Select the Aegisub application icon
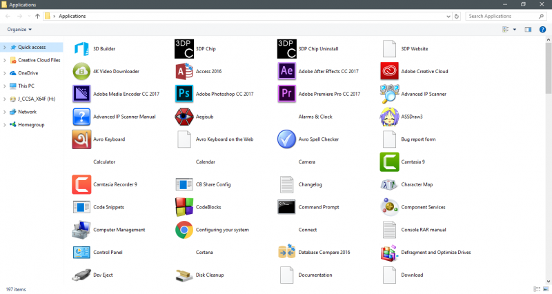Screen dimensions: 552x294 click(x=184, y=117)
